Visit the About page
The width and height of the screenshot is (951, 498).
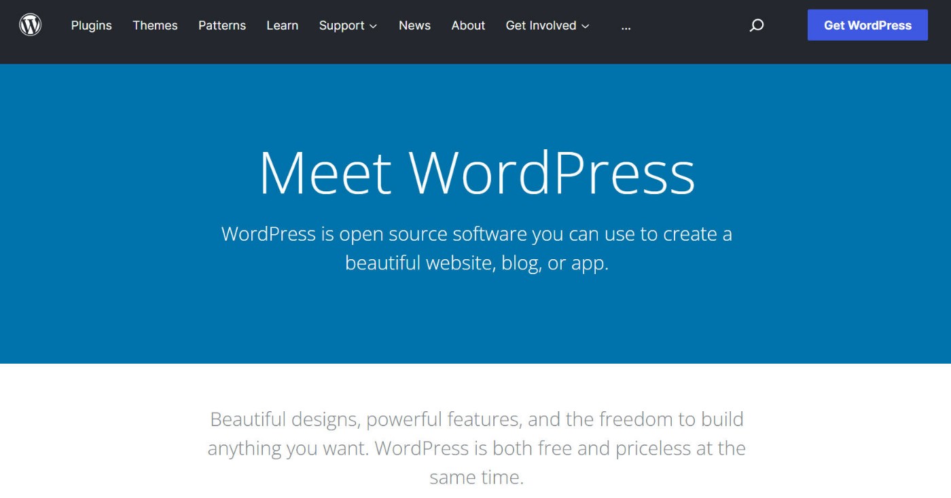coord(469,25)
